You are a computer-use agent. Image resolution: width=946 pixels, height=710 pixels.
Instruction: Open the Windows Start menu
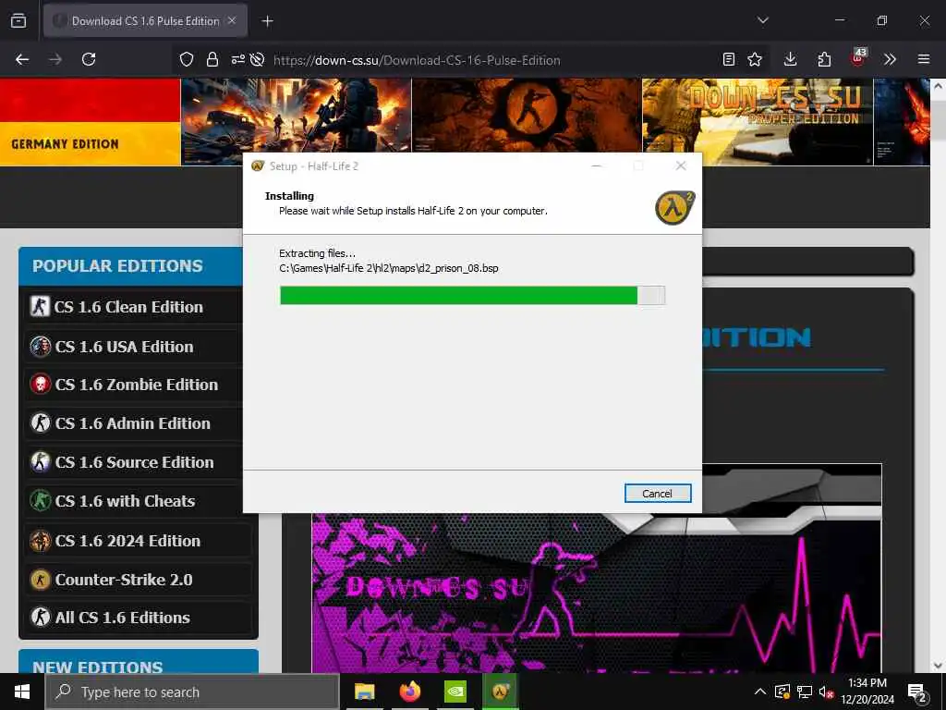pyautogui.click(x=22, y=692)
